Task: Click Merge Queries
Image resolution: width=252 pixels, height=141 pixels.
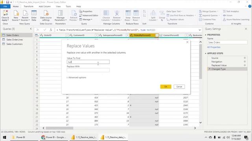Action: [209, 11]
